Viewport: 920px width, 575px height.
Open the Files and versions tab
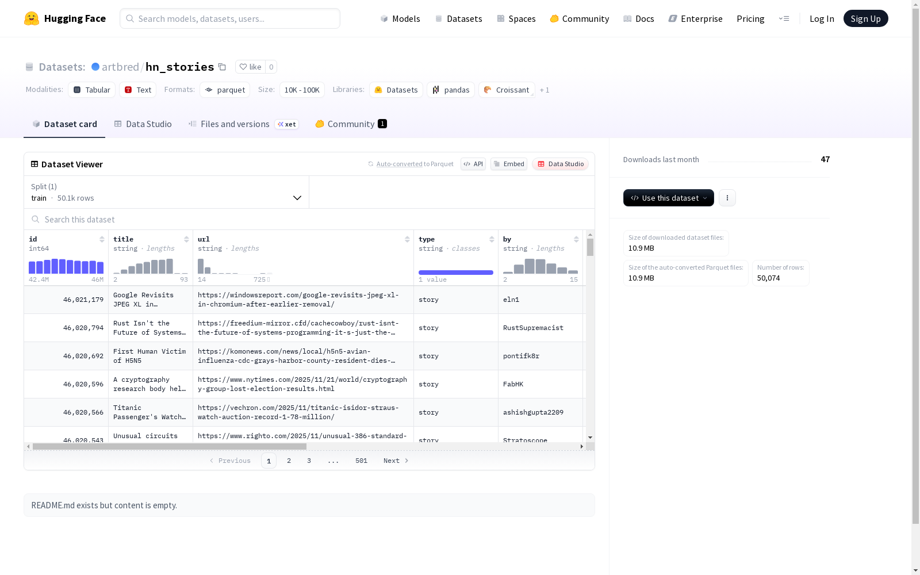[244, 124]
